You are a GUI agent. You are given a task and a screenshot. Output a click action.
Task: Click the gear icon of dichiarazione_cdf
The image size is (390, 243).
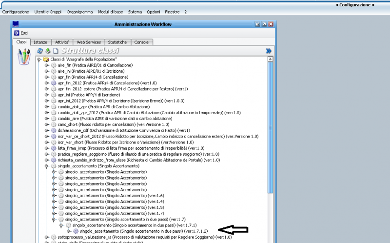coord(54,130)
